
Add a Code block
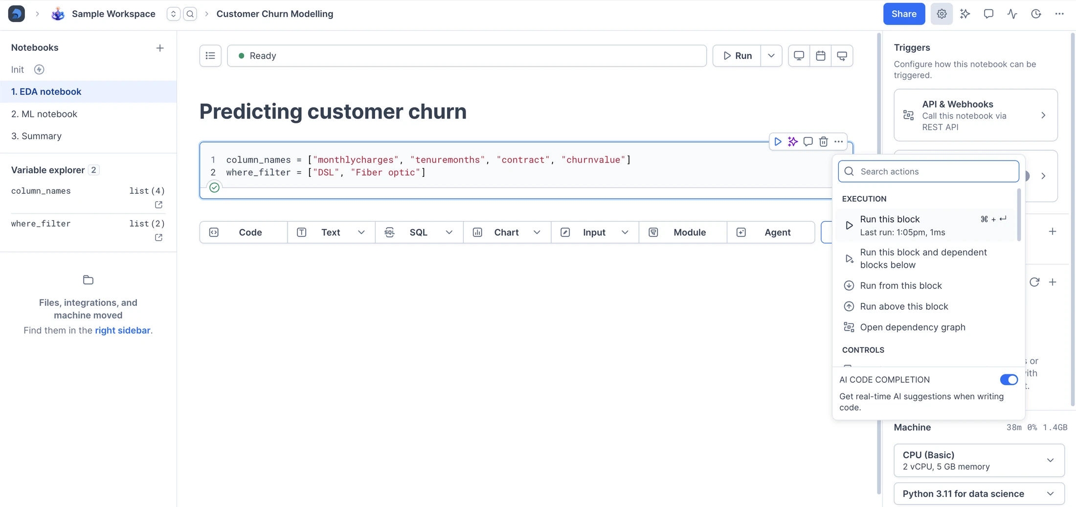(244, 232)
